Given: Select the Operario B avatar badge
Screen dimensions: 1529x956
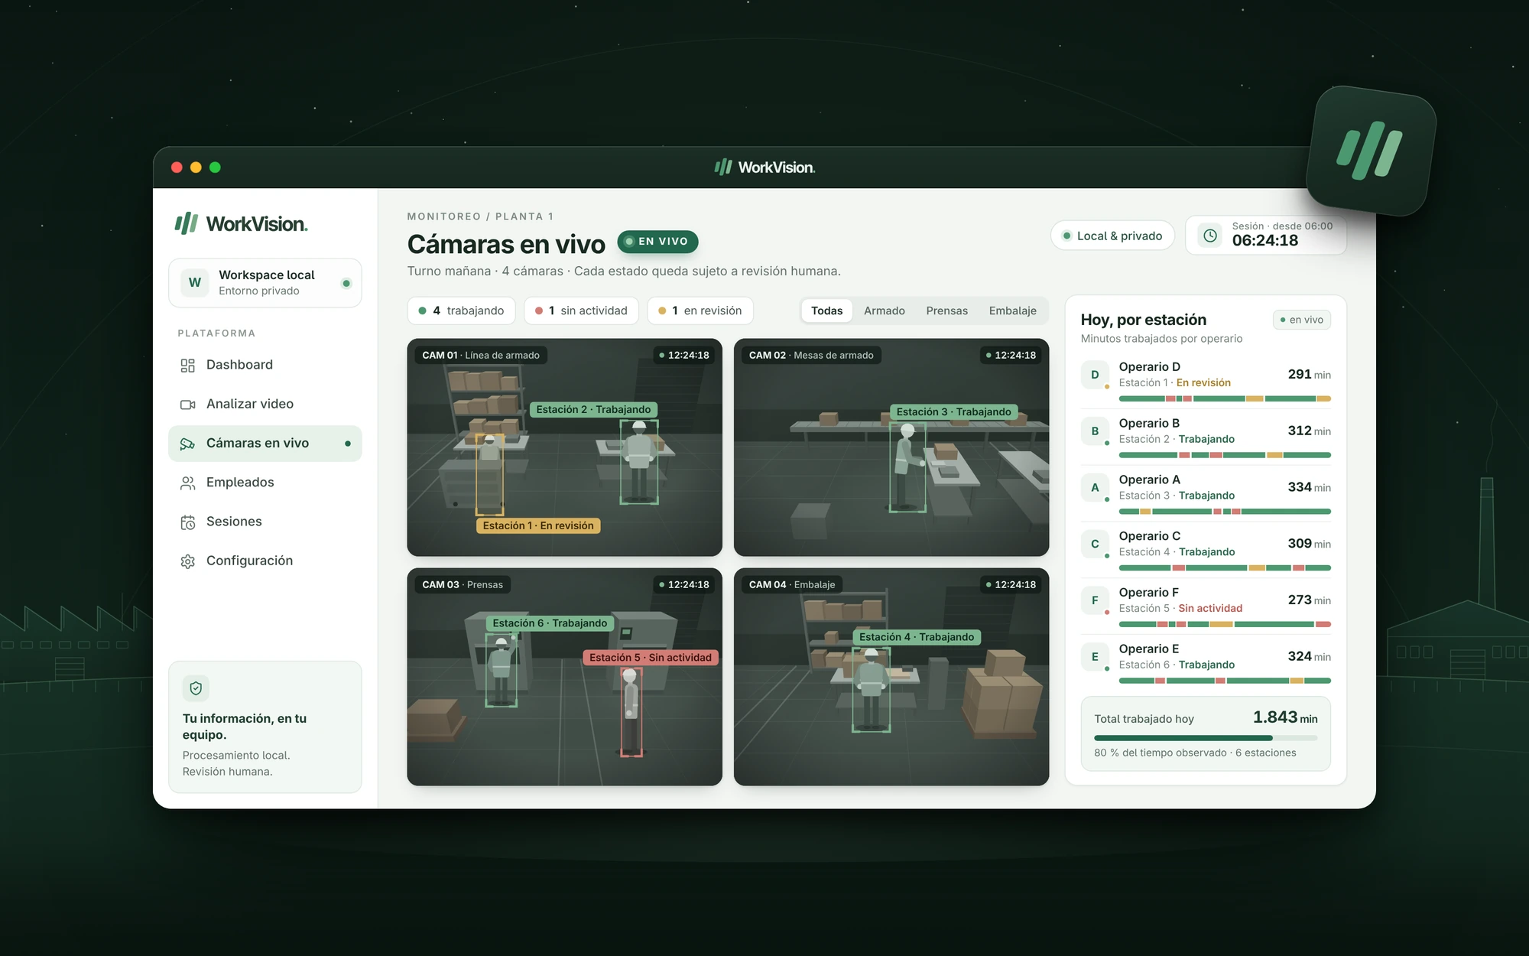Looking at the screenshot, I should pyautogui.click(x=1095, y=431).
